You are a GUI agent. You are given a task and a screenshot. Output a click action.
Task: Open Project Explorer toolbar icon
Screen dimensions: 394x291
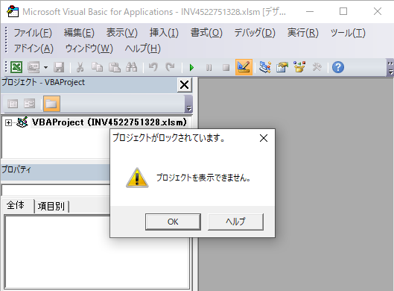(x=265, y=67)
